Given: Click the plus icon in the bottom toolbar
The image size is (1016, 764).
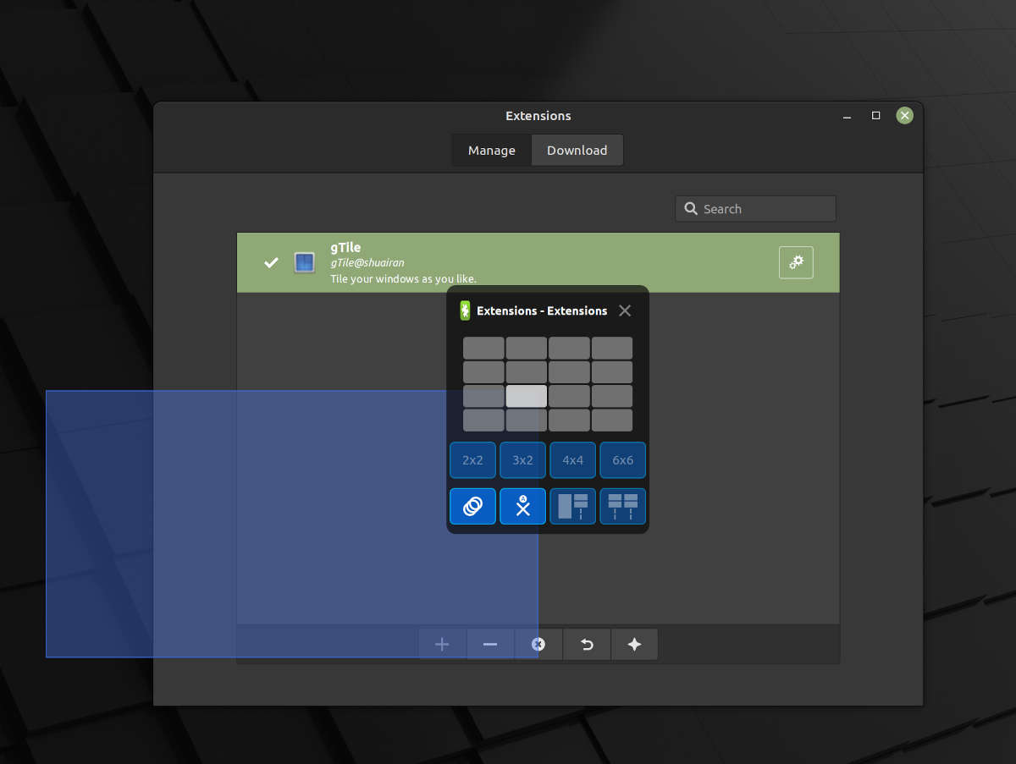Looking at the screenshot, I should tap(442, 644).
